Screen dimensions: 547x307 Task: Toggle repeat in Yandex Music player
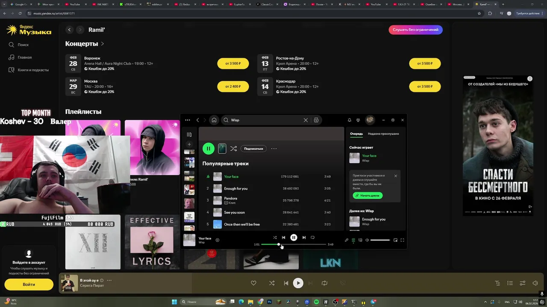click(324, 283)
